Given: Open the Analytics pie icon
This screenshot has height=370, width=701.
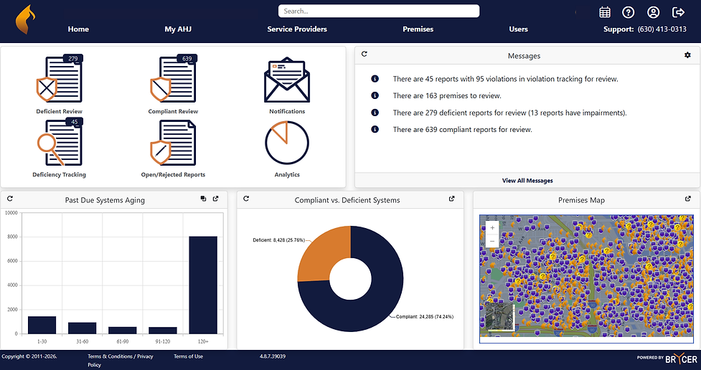Looking at the screenshot, I should pos(287,143).
